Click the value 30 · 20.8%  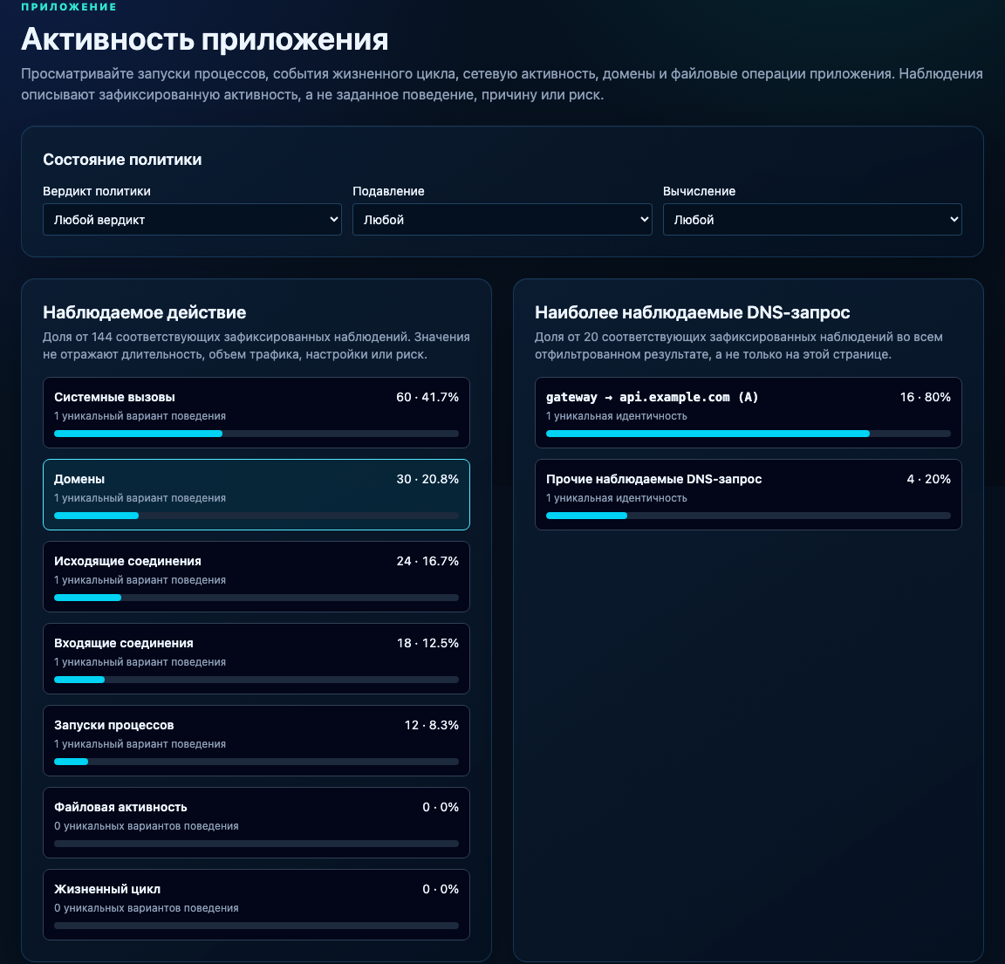click(427, 480)
